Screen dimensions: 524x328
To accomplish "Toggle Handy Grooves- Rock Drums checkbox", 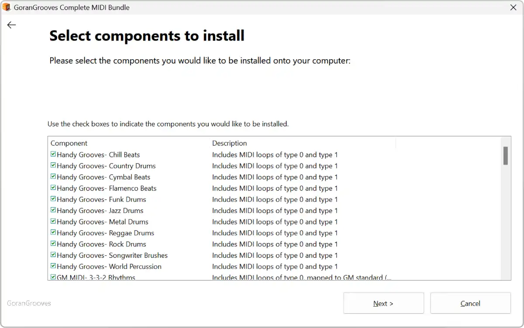I will point(53,244).
